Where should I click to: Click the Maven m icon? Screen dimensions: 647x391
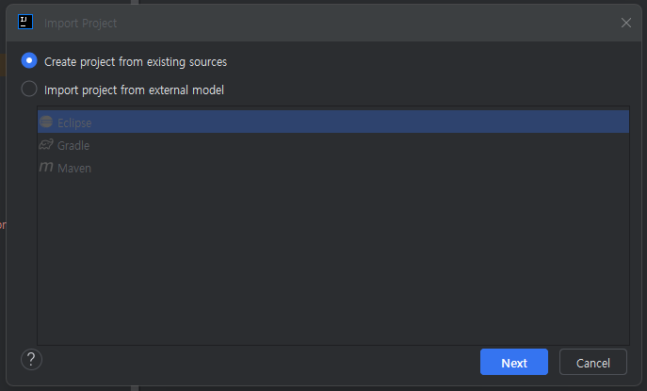(x=46, y=167)
